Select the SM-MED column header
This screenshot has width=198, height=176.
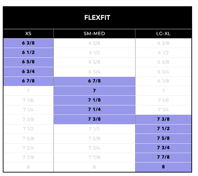tap(94, 34)
